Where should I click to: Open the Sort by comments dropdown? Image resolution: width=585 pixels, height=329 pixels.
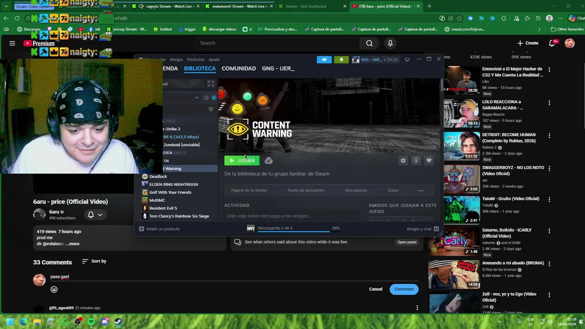point(94,261)
